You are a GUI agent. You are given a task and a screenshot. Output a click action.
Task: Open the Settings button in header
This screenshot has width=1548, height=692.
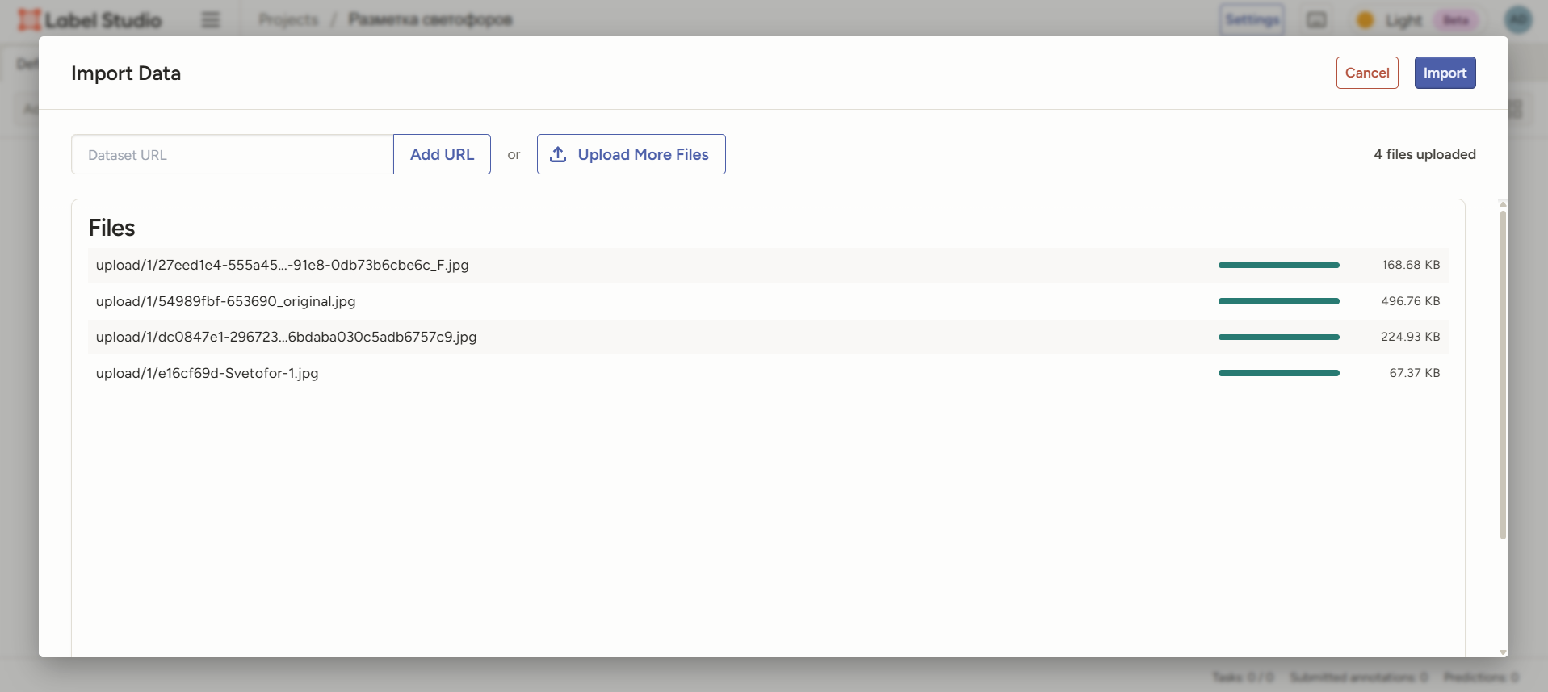tap(1252, 19)
